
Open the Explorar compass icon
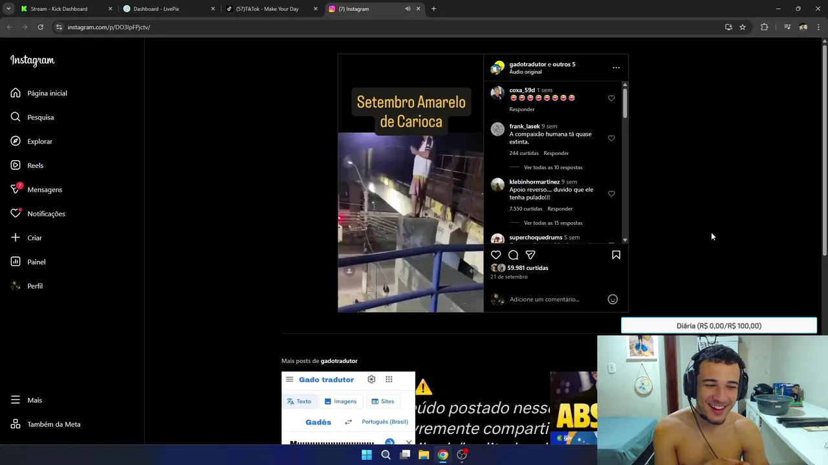point(16,141)
